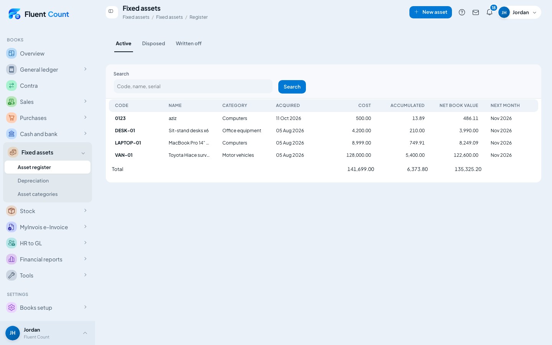552x345 pixels.
Task: Switch to the Active tab
Action: [123, 43]
